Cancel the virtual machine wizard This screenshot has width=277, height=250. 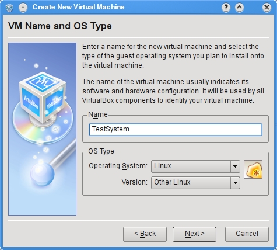(247, 234)
